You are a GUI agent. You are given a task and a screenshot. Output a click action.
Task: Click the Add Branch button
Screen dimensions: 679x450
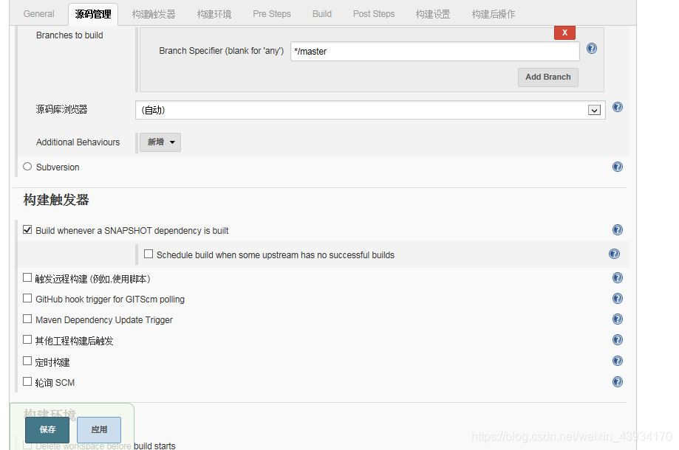548,77
